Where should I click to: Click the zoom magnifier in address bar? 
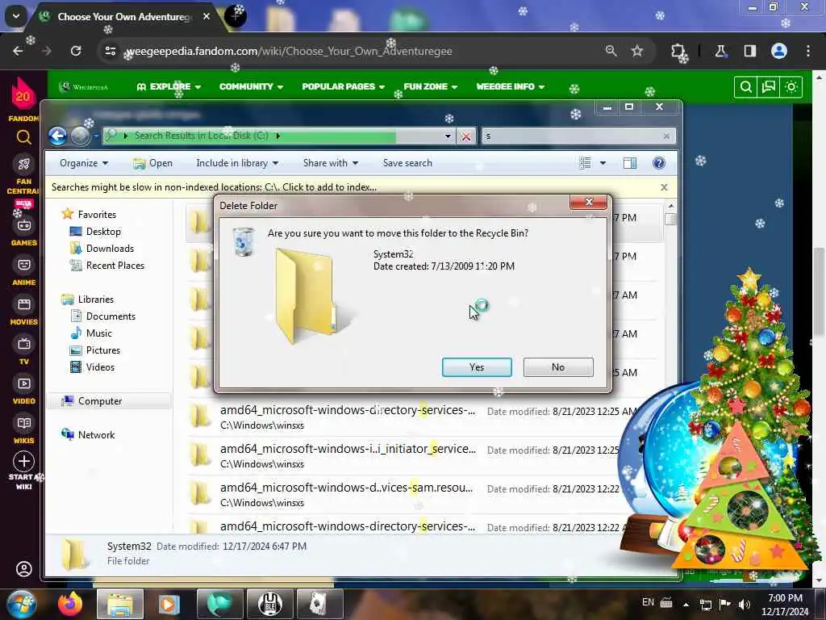[611, 51]
